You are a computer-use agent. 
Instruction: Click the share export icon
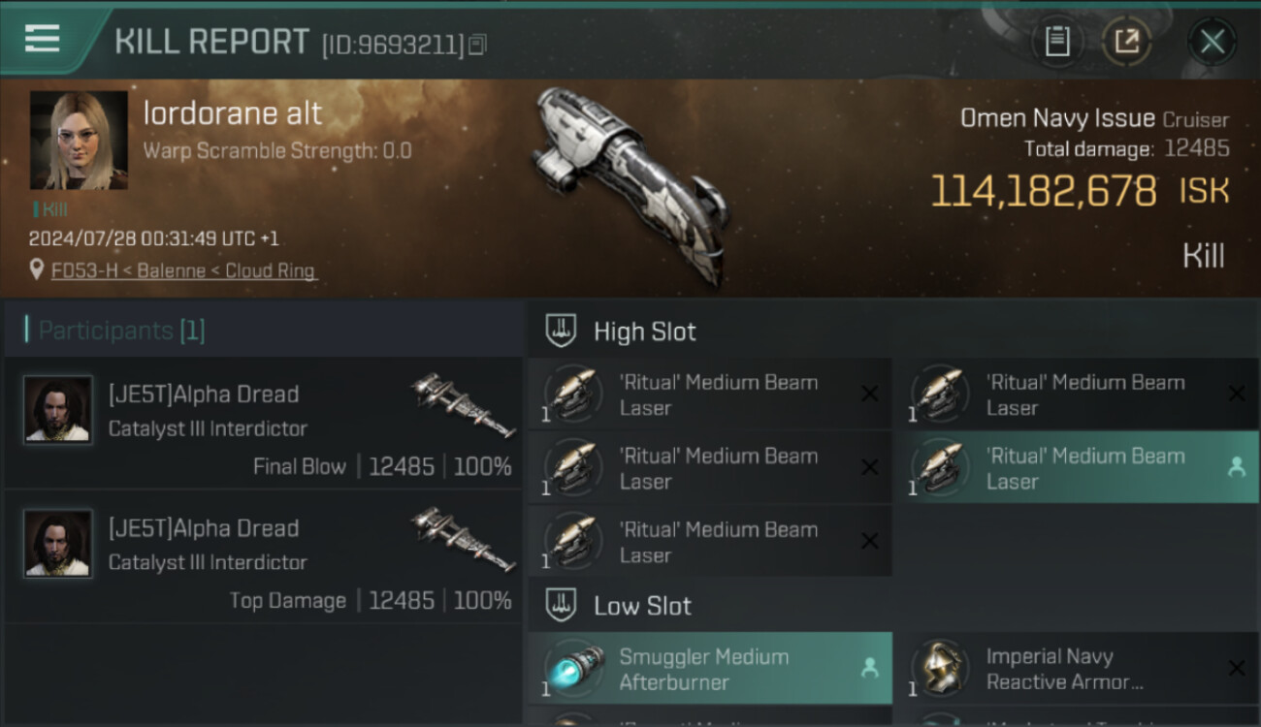(x=1126, y=42)
